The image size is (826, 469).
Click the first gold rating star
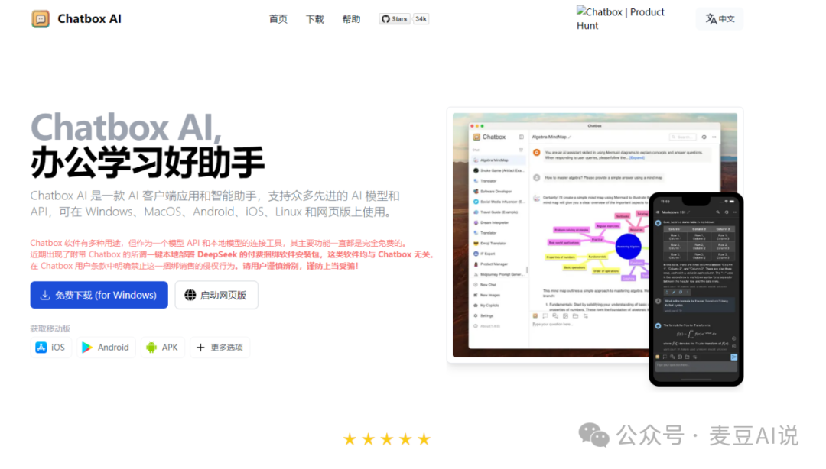(x=350, y=439)
